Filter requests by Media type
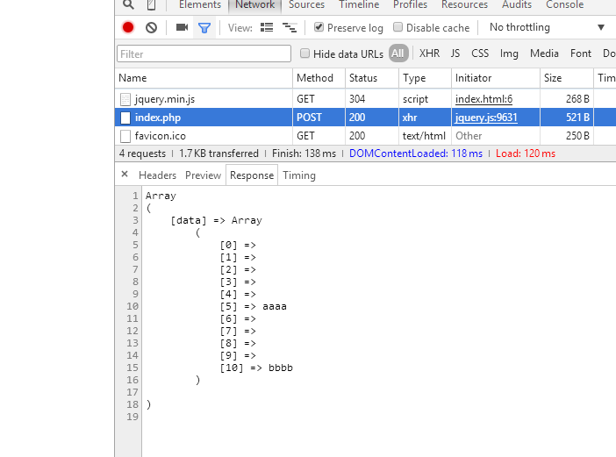The height and width of the screenshot is (457, 616). (544, 54)
